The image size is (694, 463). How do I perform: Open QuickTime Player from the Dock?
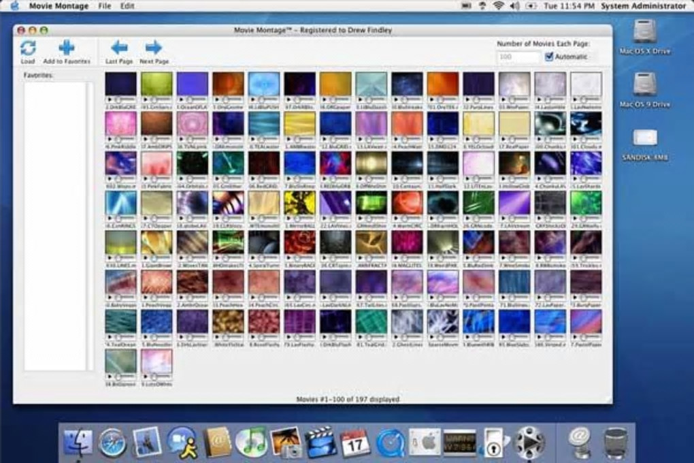[x=390, y=443]
